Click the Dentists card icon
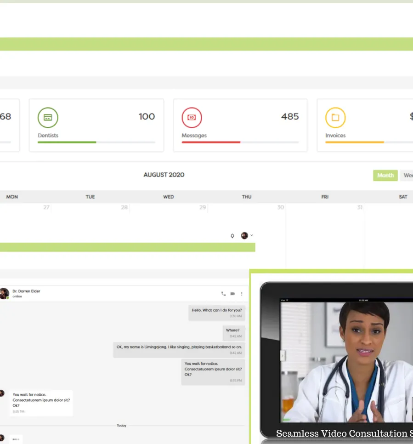Screen dimensions: 413x444 coord(48,118)
